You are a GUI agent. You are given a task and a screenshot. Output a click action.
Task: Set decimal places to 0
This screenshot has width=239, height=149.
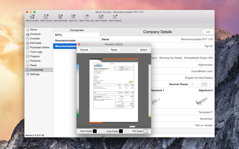(x=192, y=84)
